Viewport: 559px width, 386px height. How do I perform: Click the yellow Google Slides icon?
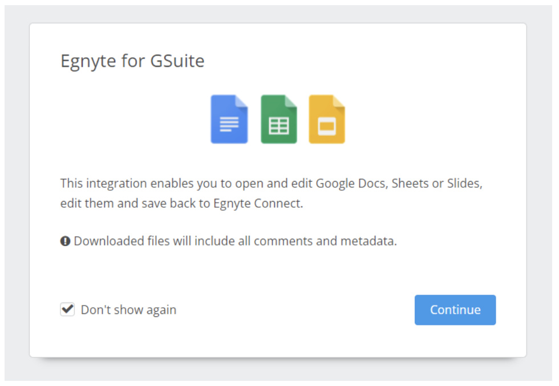[x=327, y=119]
